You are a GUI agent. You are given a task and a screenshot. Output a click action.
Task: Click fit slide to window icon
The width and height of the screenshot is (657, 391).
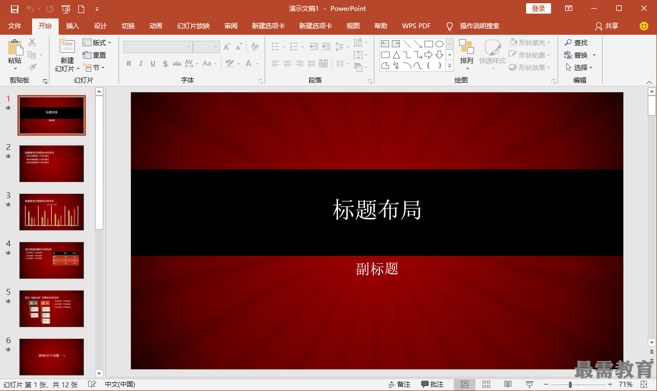tap(643, 384)
